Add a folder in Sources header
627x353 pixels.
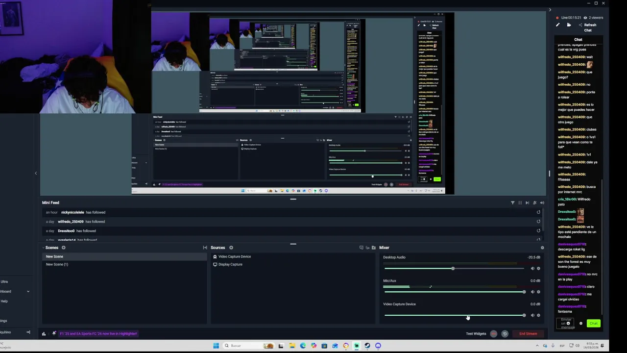click(x=374, y=248)
